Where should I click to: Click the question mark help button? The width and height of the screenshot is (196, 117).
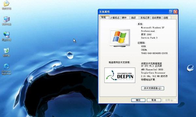(x=171, y=12)
